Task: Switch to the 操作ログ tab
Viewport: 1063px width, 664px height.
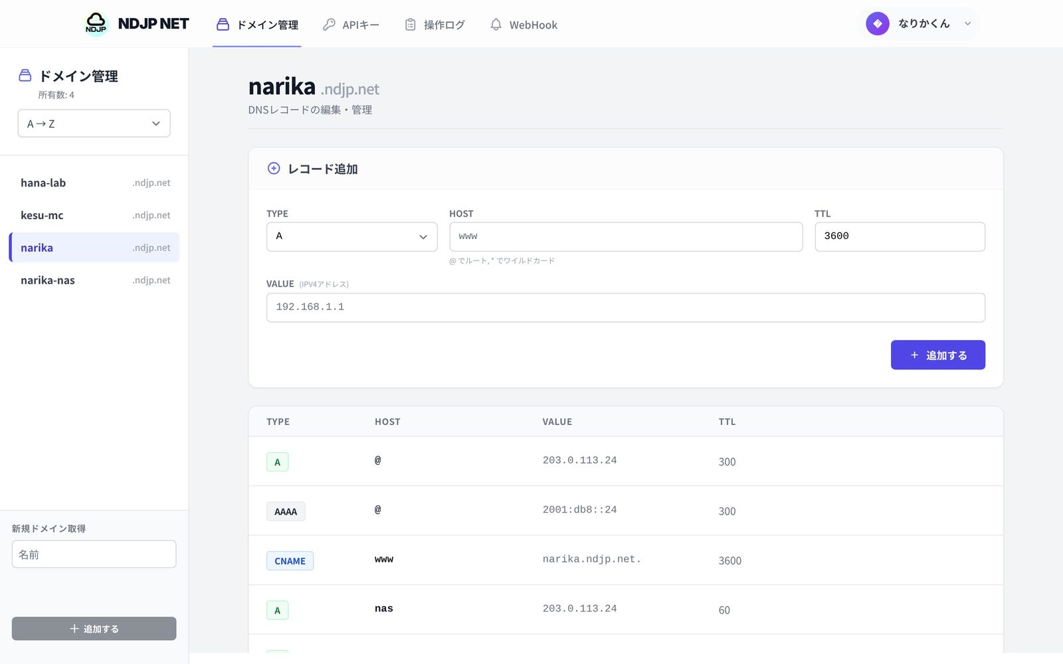Action: (435, 25)
